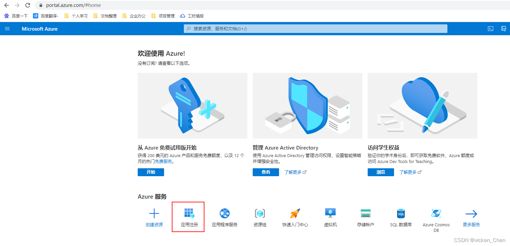510x246 pixels.
Task: Click the Active Directory shield illustration
Action: point(307,105)
